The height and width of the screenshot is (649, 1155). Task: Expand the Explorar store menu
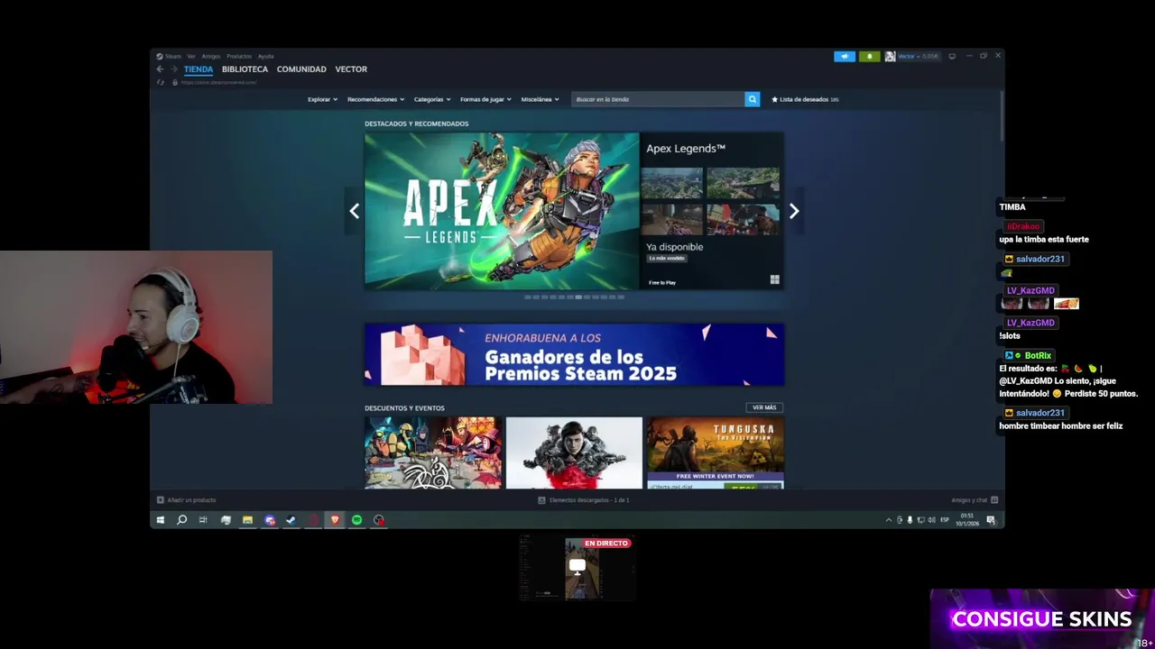point(322,99)
